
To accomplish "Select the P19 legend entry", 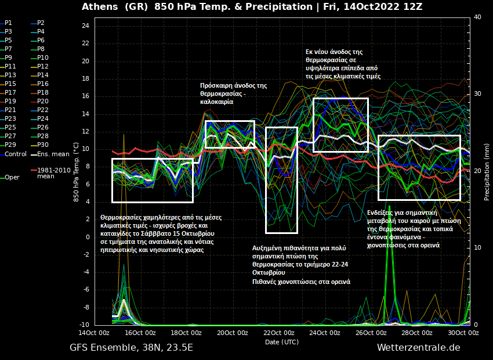I will tap(8, 102).
